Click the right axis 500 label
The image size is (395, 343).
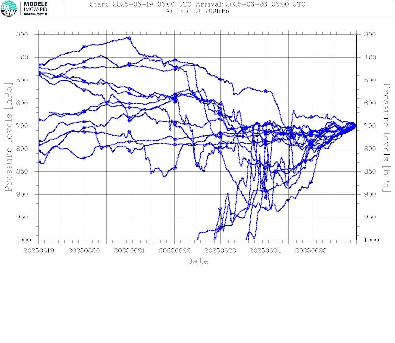coord(370,80)
